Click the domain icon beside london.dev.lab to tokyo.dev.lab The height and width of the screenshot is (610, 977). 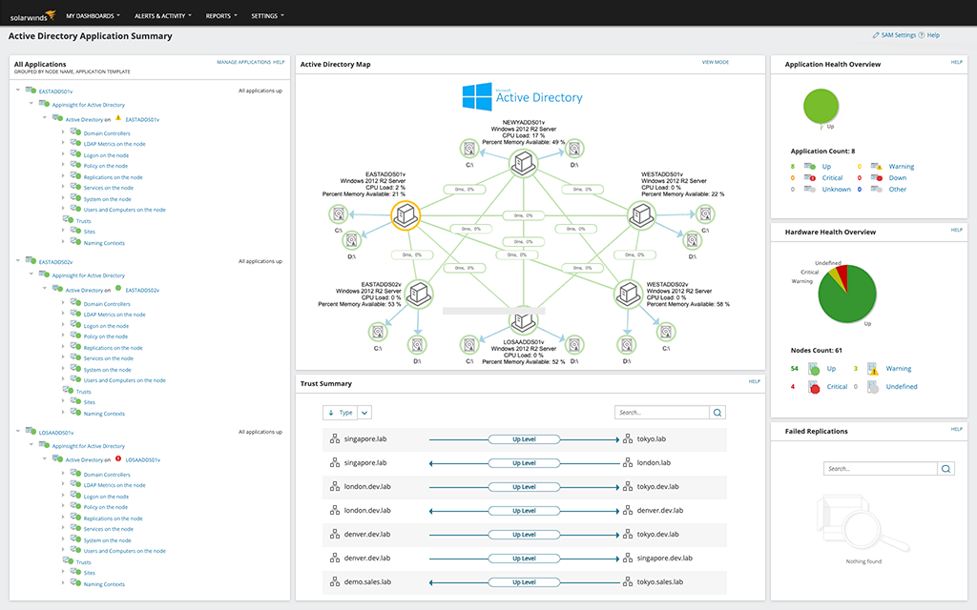tap(335, 487)
